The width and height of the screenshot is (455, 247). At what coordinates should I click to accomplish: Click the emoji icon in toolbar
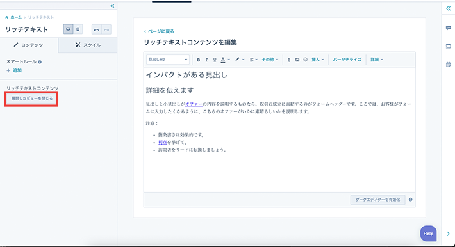point(305,60)
